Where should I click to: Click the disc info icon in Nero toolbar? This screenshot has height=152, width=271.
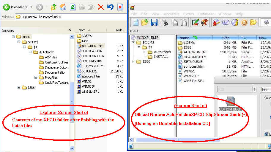pyautogui.click(x=235, y=23)
